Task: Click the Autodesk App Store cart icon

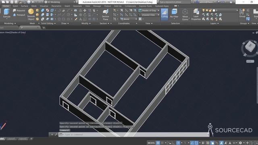Action: click(218, 2)
